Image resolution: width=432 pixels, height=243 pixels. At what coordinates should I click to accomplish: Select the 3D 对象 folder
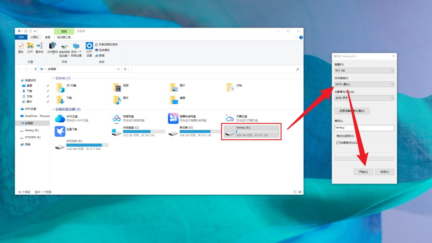click(x=66, y=88)
